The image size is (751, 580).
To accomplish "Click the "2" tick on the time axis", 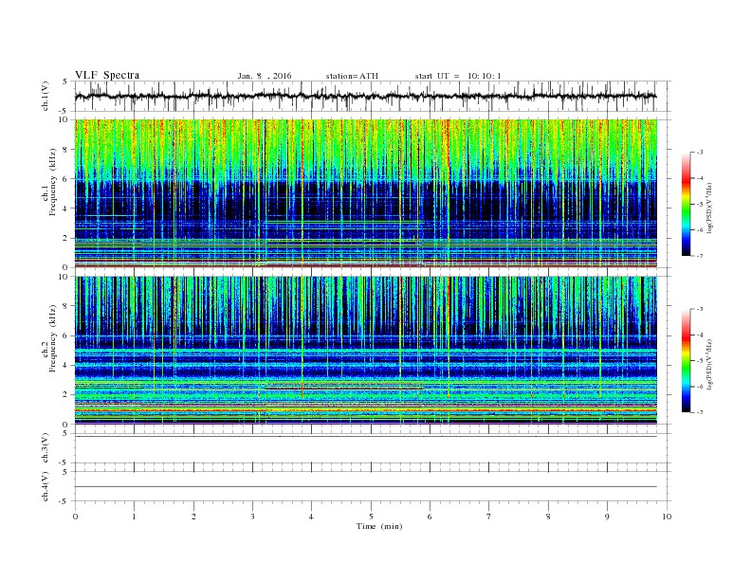I will [193, 517].
